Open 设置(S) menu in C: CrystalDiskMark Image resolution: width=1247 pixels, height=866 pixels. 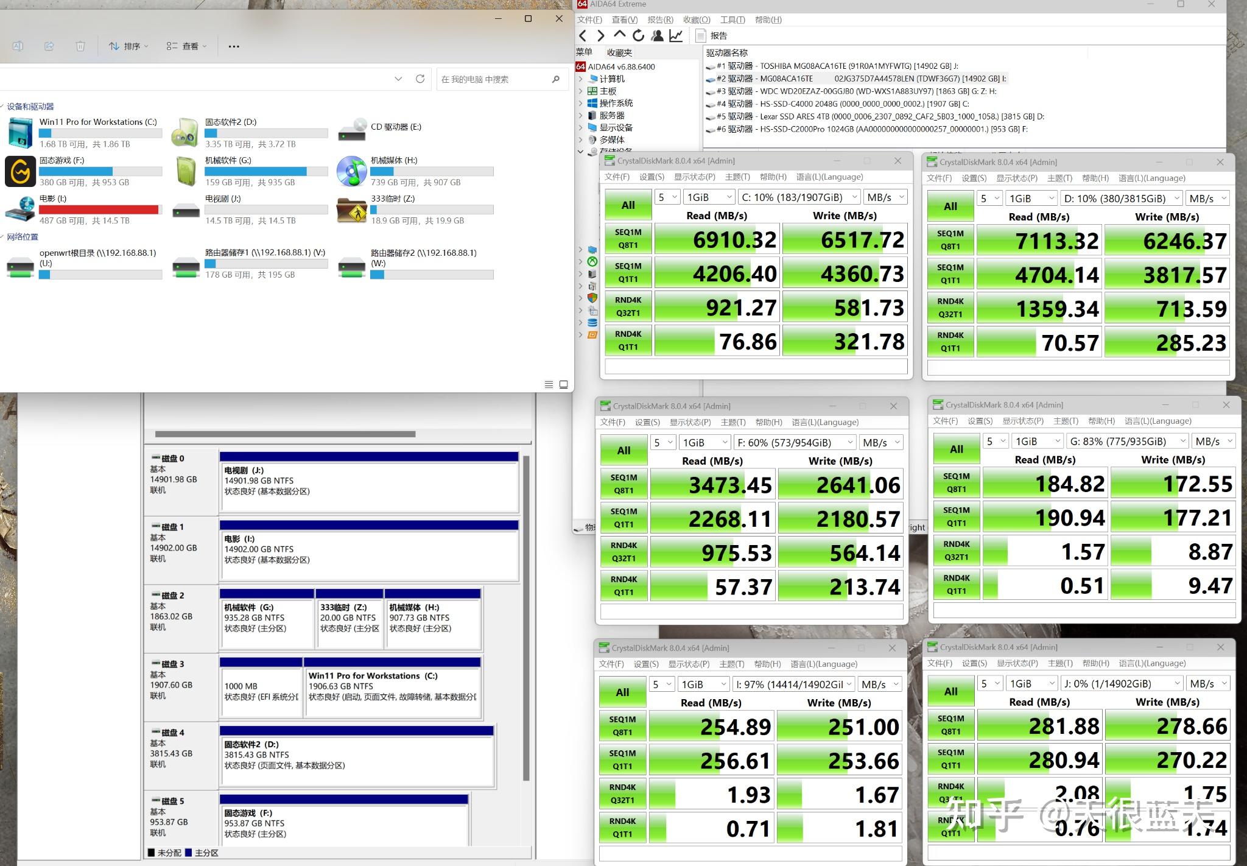pos(652,177)
